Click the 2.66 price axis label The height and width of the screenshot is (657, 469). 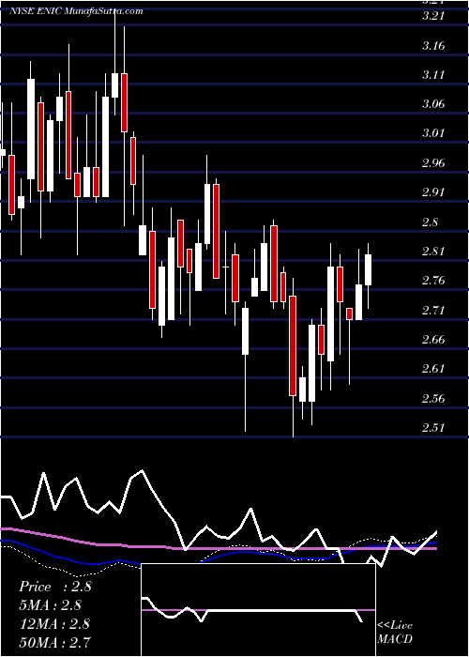(433, 340)
